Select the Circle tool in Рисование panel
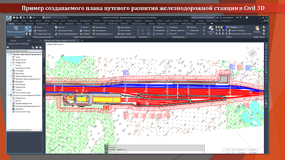285x160 pixels. click(x=143, y=31)
